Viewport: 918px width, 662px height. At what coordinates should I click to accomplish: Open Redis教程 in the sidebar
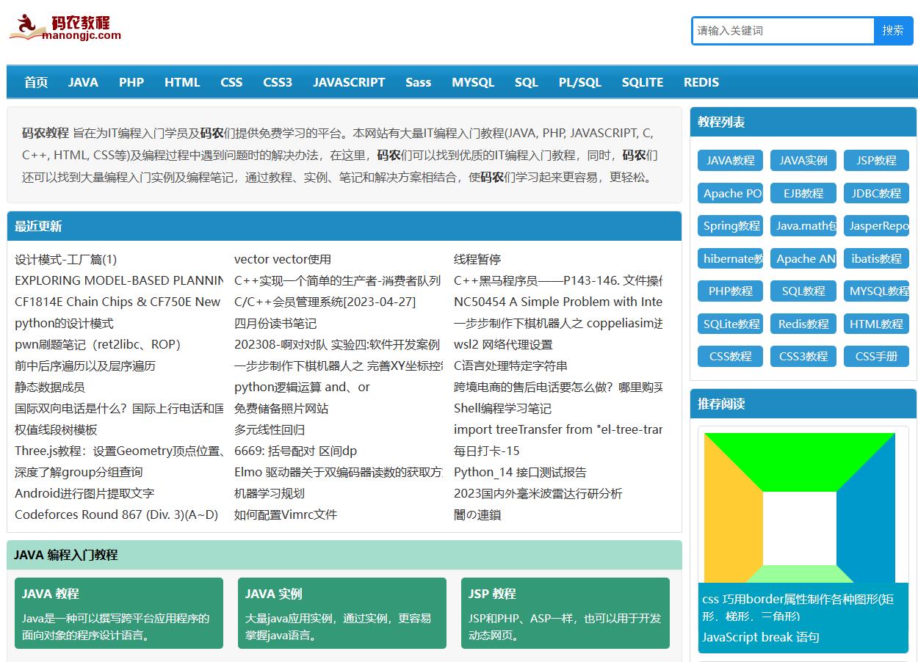(x=803, y=324)
